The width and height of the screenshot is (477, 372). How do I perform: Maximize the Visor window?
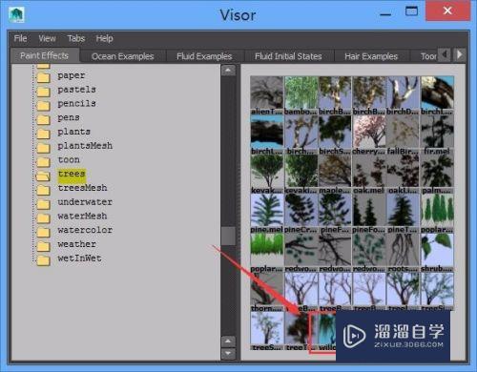pyautogui.click(x=411, y=11)
